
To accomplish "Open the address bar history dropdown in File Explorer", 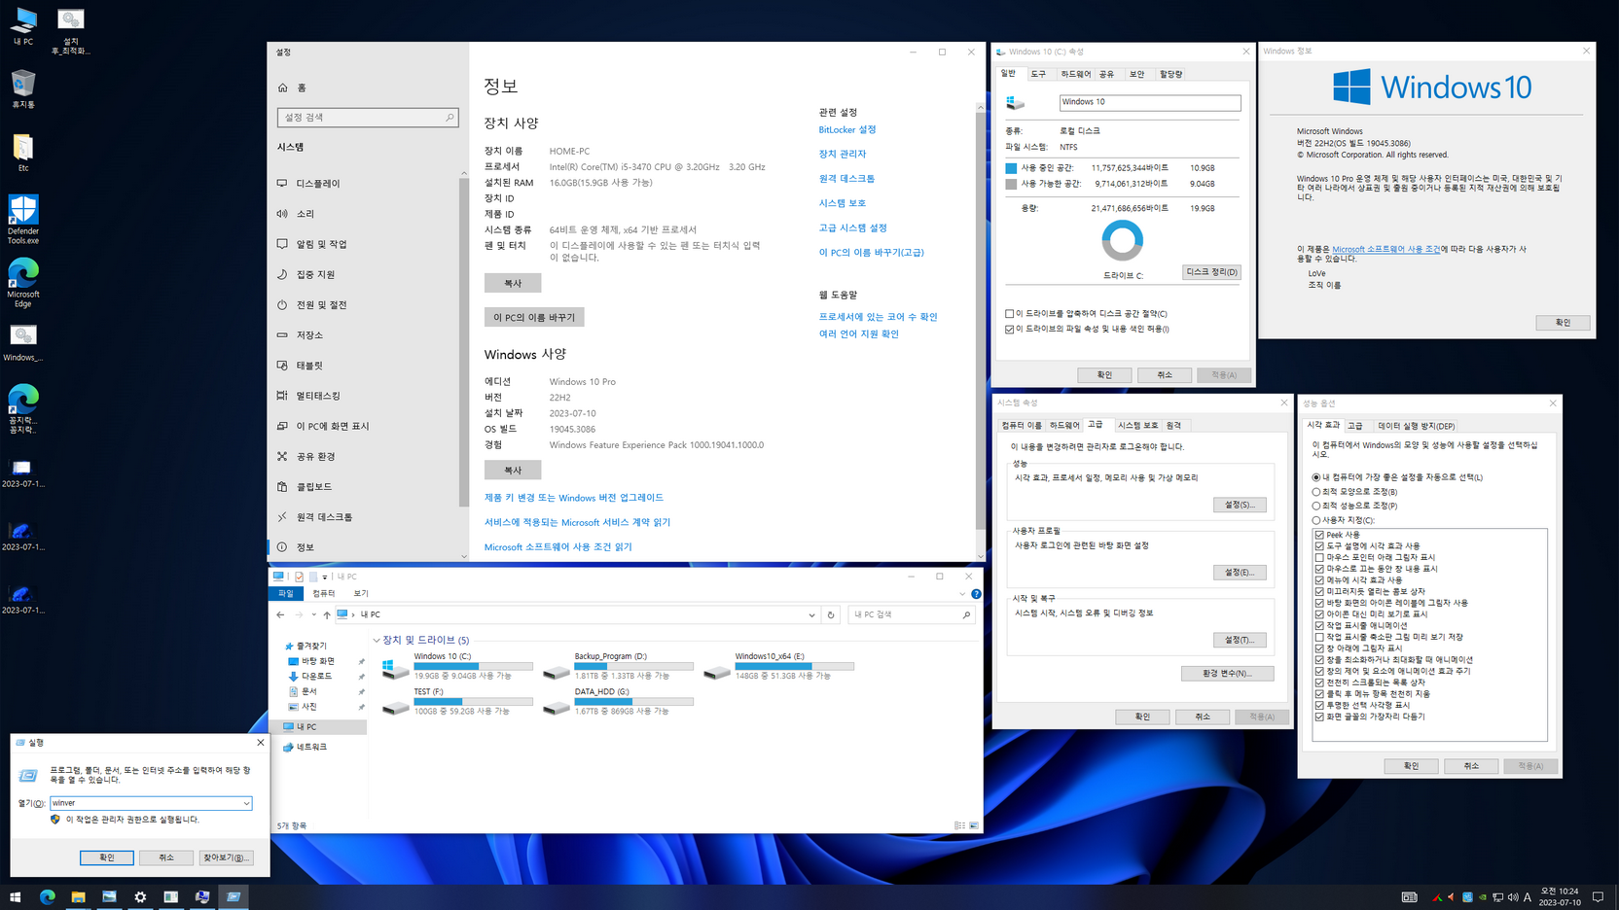I will [811, 614].
